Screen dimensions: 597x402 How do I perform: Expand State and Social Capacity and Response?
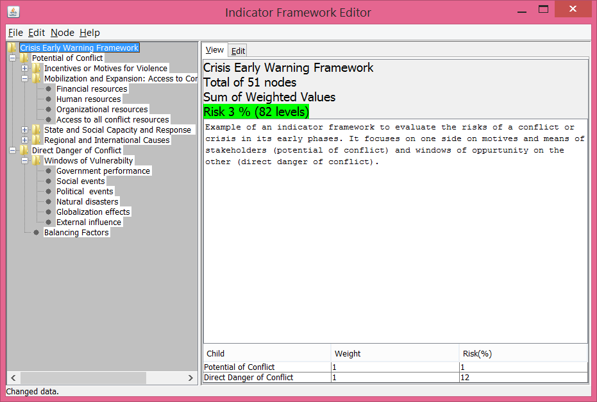pos(25,130)
